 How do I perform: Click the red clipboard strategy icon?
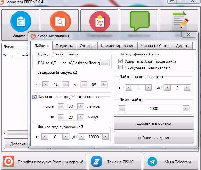pos(100,21)
